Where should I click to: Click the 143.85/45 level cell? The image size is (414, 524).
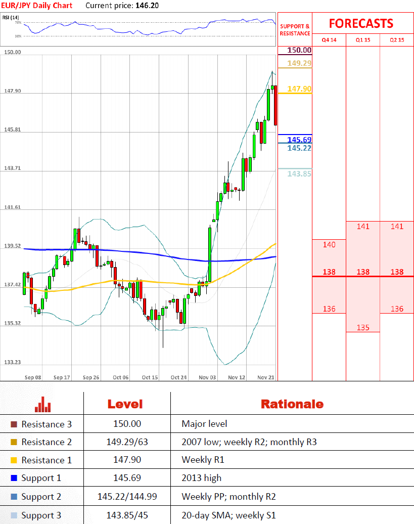point(127,515)
